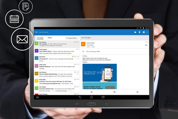
Task: Click the brown KH avatar for Karl Holmes
Action: [36, 73]
